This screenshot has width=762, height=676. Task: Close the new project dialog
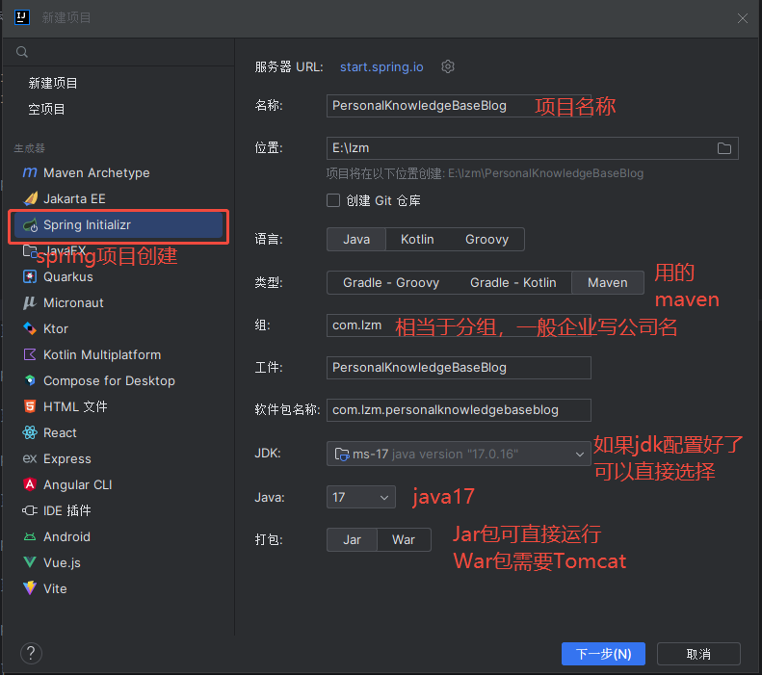click(x=742, y=18)
